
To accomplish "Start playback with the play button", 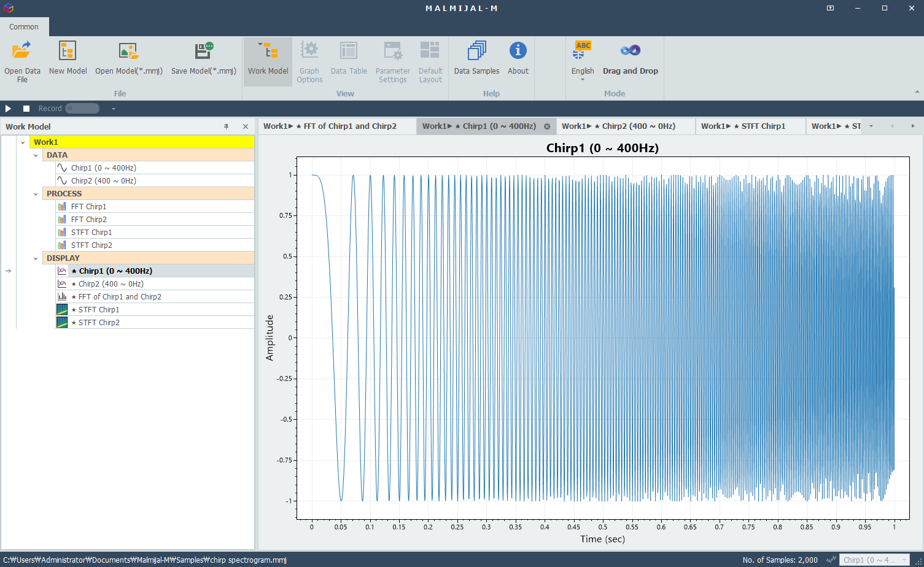I will tap(9, 109).
